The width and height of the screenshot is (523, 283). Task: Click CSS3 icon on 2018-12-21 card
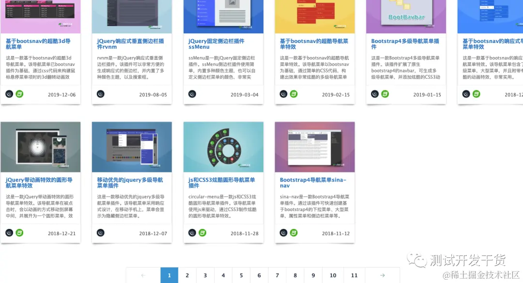pyautogui.click(x=20, y=233)
